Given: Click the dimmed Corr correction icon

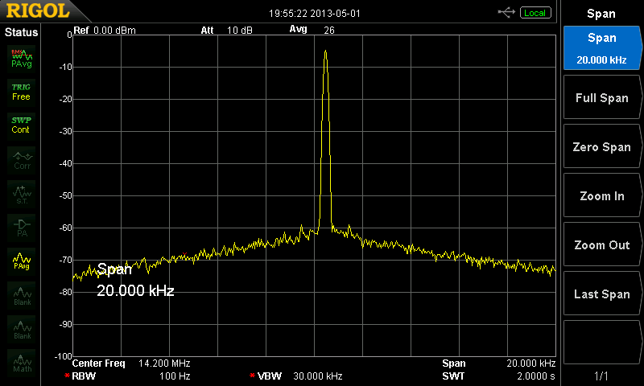Looking at the screenshot, I should click(21, 159).
